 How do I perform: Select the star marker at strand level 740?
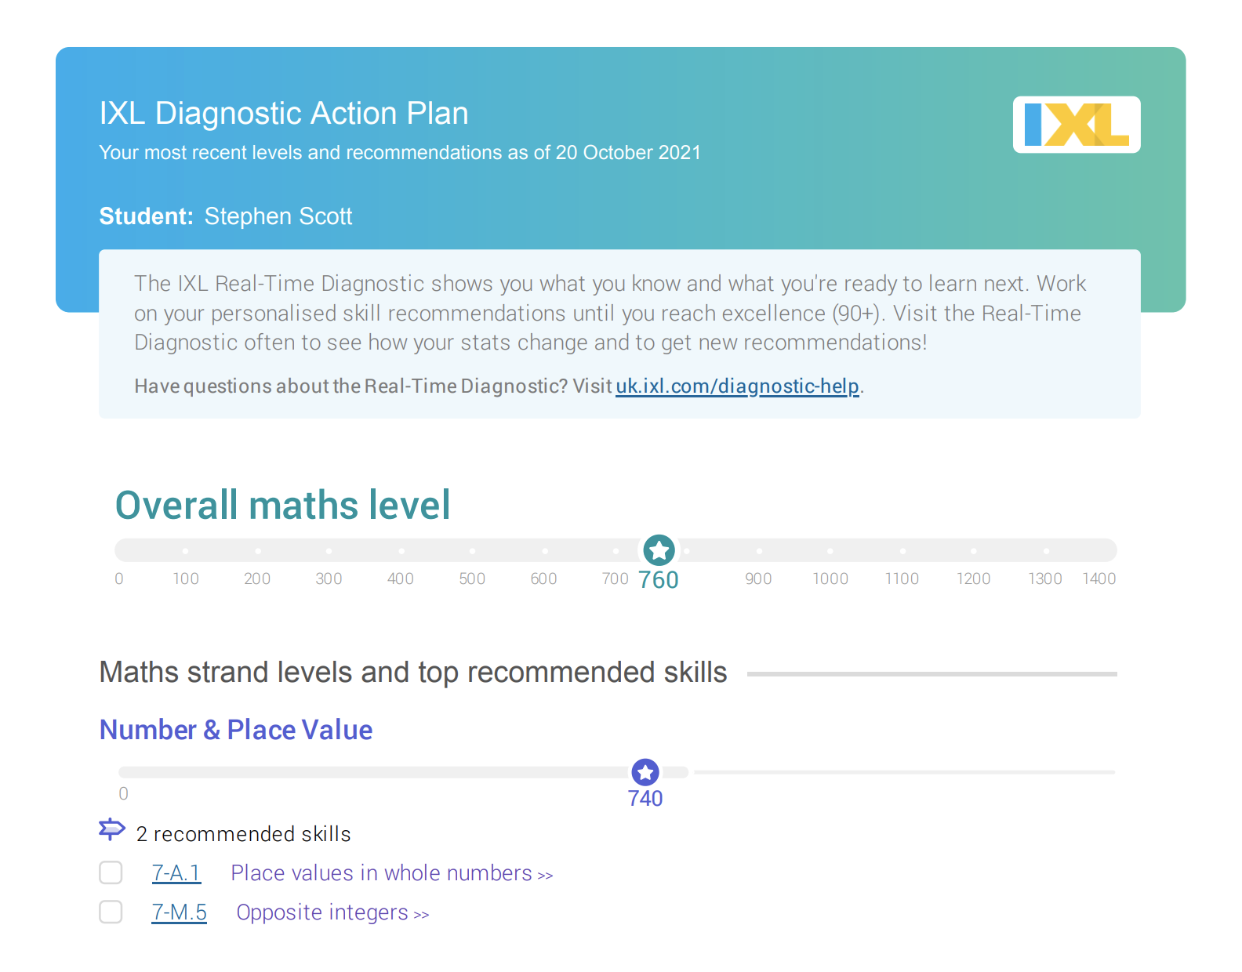point(645,772)
